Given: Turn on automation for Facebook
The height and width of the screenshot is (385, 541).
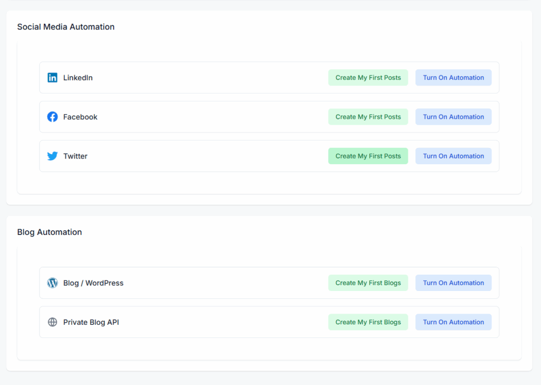Looking at the screenshot, I should (453, 117).
